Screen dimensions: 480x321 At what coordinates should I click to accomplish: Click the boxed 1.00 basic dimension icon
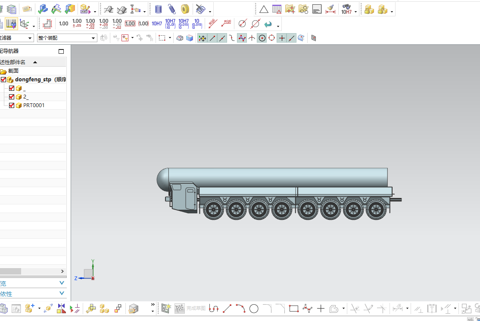pos(130,24)
